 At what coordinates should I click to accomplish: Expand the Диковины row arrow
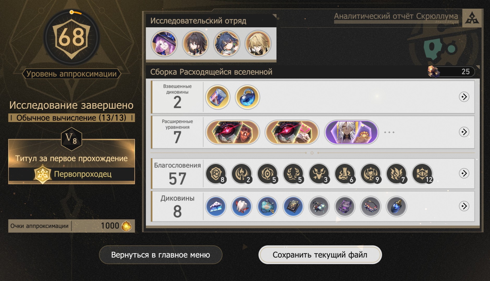tap(464, 206)
